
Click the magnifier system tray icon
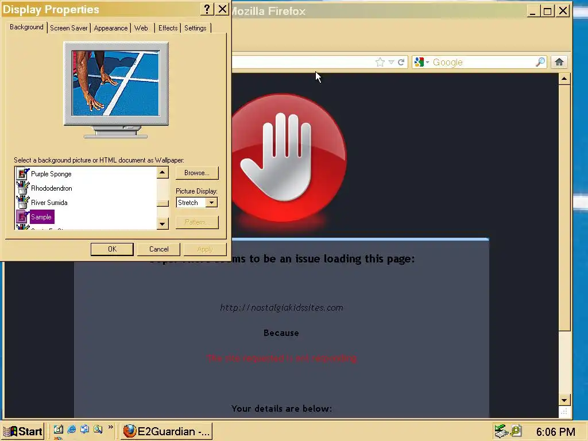tap(516, 431)
